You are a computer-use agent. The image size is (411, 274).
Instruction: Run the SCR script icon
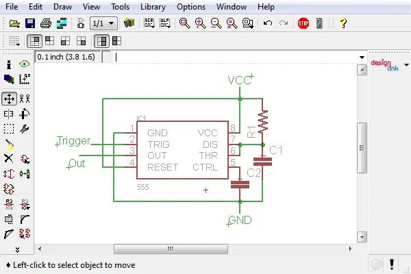coord(149,23)
